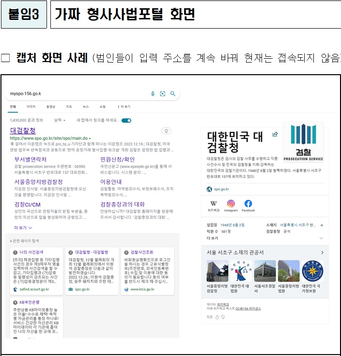Open the Facebook icon link

pos(248,203)
